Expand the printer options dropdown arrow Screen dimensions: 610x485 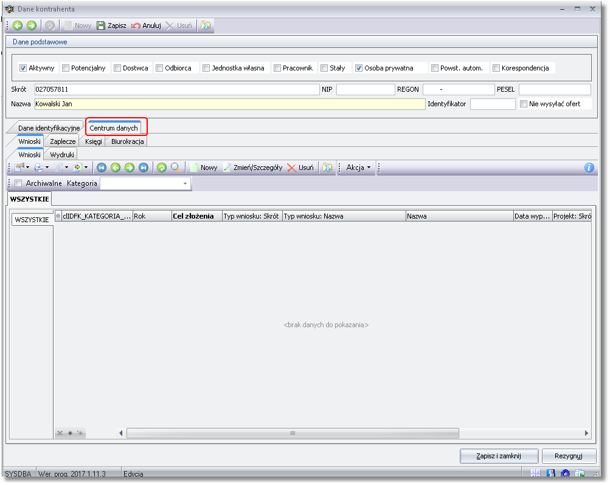click(x=47, y=168)
